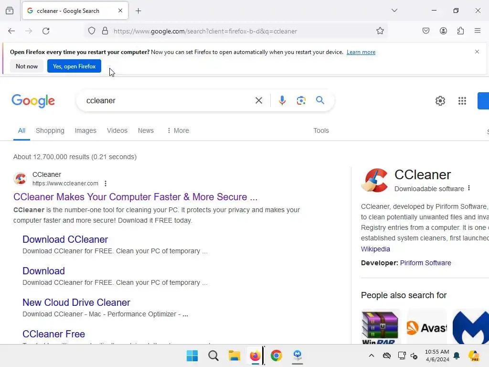Expand the list all tabs chevron
Screen dimensions: 489x367
(x=394, y=11)
